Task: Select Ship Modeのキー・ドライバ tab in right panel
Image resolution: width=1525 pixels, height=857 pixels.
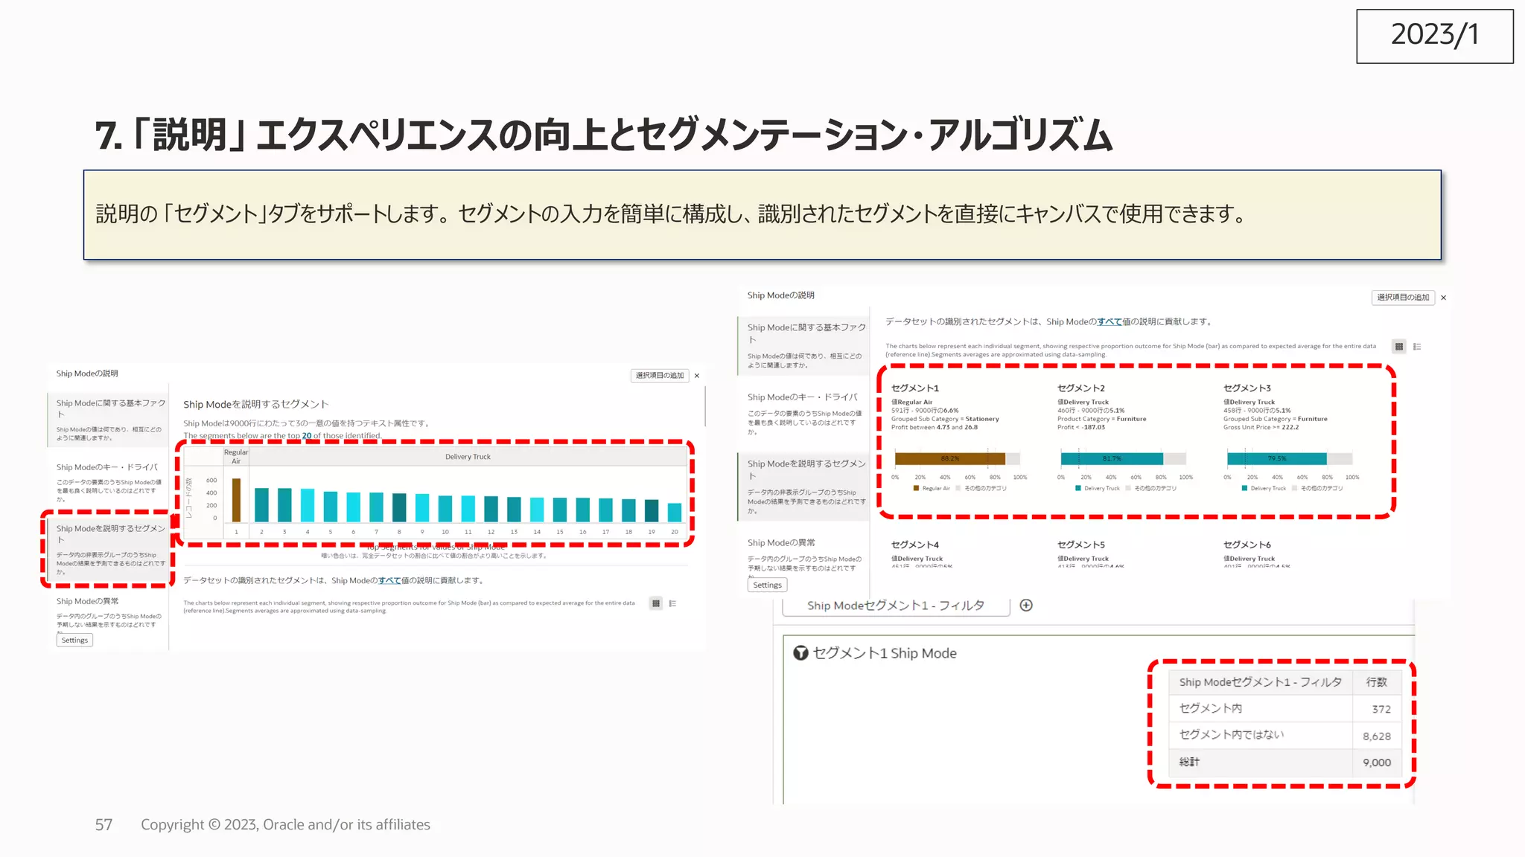Action: tap(803, 397)
